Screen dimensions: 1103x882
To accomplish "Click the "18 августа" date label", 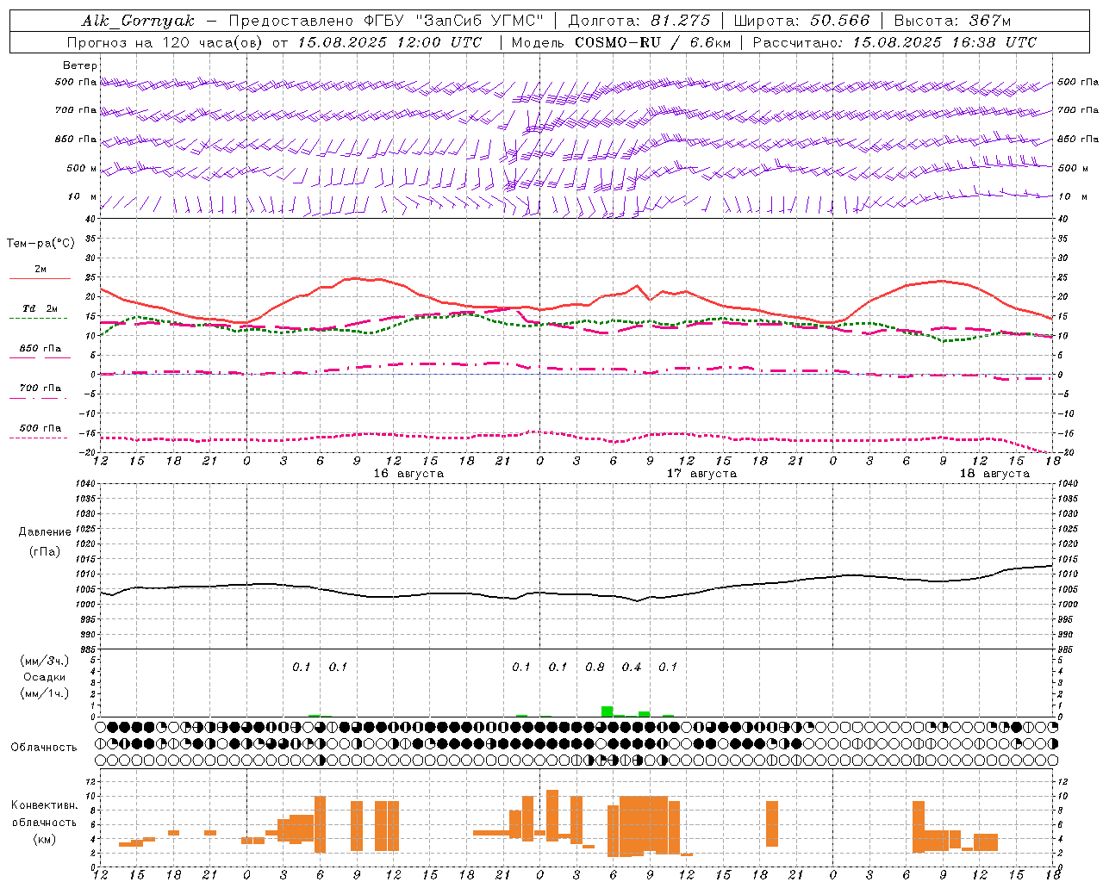I will 994,474.
